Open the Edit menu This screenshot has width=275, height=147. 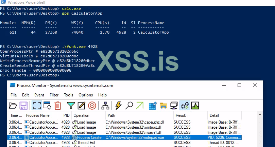25,95
